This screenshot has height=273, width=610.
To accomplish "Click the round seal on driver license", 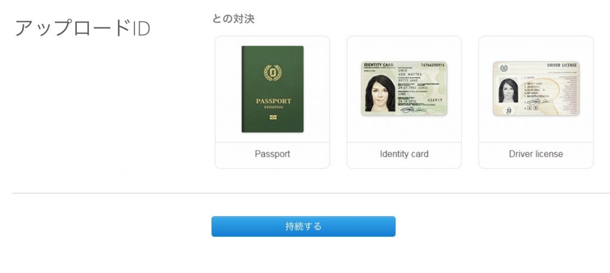I will (x=504, y=68).
